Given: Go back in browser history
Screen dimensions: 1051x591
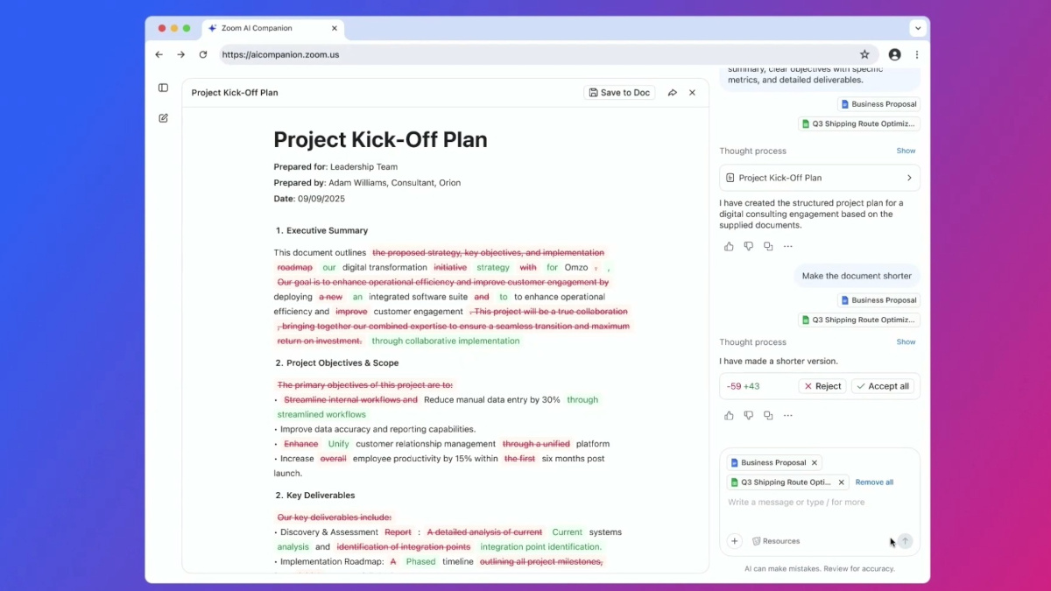Looking at the screenshot, I should click(x=159, y=54).
